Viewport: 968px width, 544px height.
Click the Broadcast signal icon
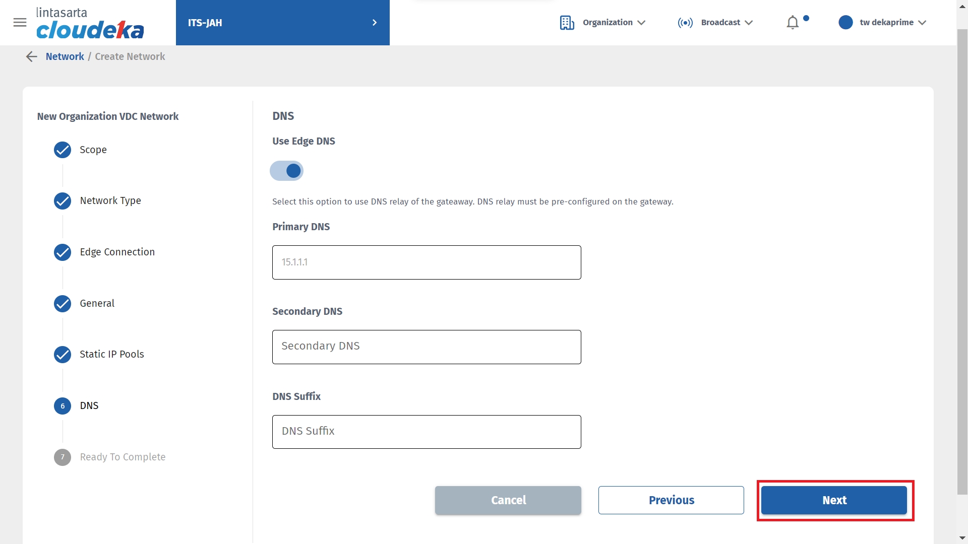pos(685,23)
